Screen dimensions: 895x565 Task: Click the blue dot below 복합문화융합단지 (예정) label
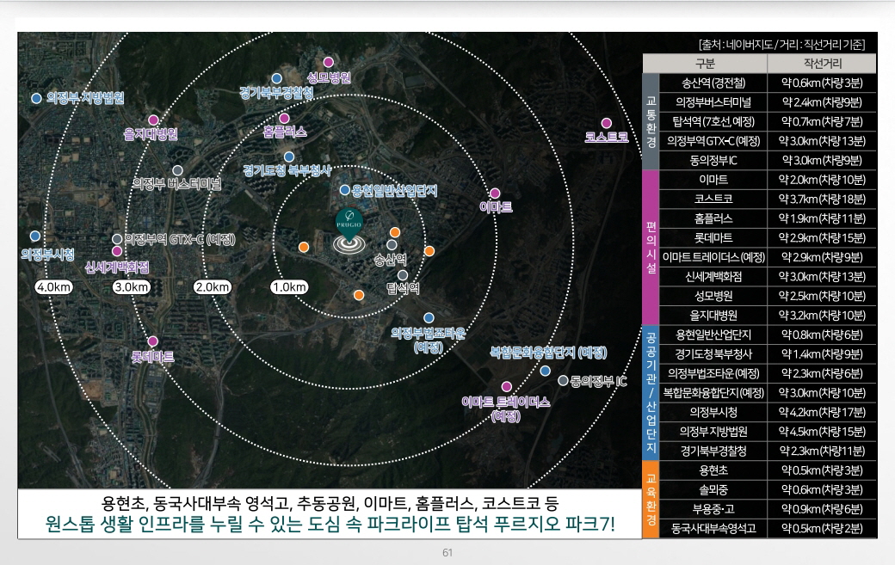click(545, 371)
